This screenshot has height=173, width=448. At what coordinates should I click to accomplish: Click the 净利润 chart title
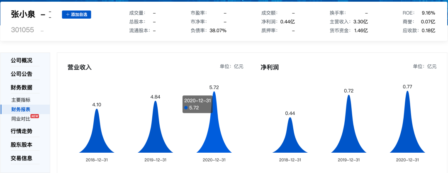pyautogui.click(x=270, y=68)
